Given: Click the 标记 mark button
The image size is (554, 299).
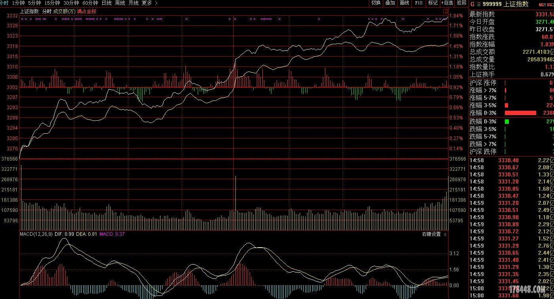Looking at the screenshot, I should pos(433,3).
